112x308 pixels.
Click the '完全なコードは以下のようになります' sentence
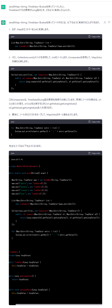point(25,146)
